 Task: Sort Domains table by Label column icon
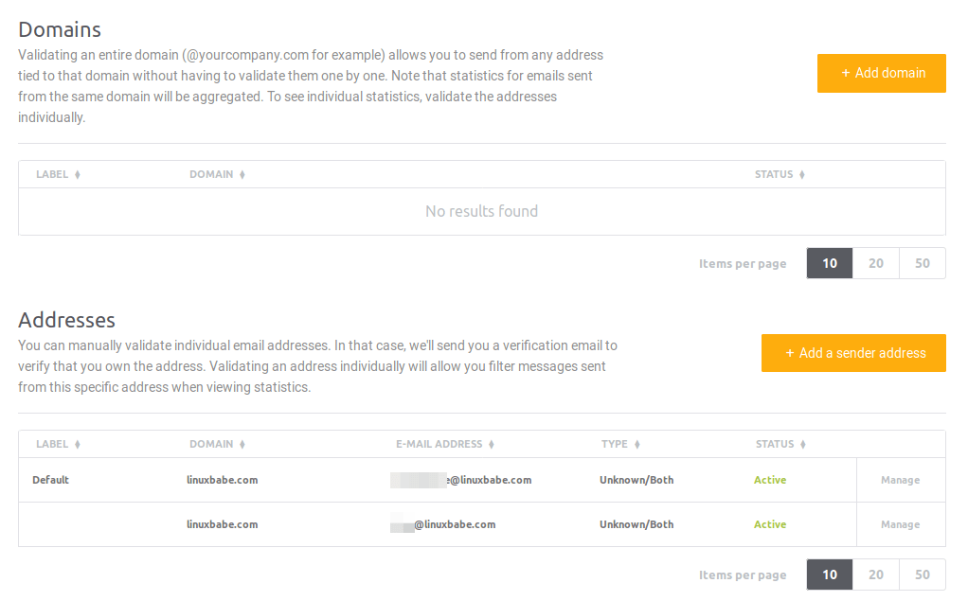[78, 175]
